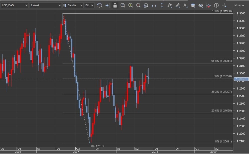Open the Bid price side dropdown
This screenshot has height=154, width=249.
pyautogui.click(x=89, y=5)
